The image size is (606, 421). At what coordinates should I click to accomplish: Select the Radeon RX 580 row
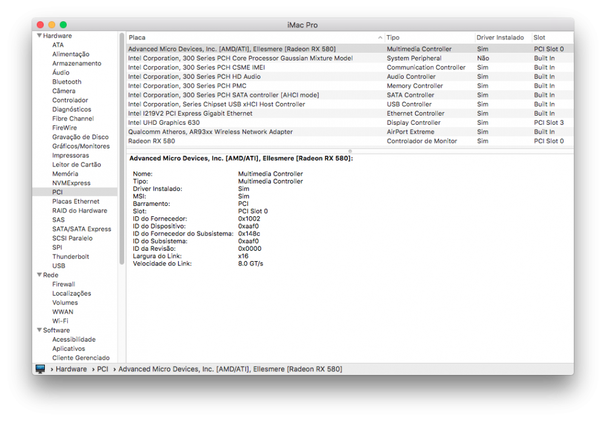[350, 141]
